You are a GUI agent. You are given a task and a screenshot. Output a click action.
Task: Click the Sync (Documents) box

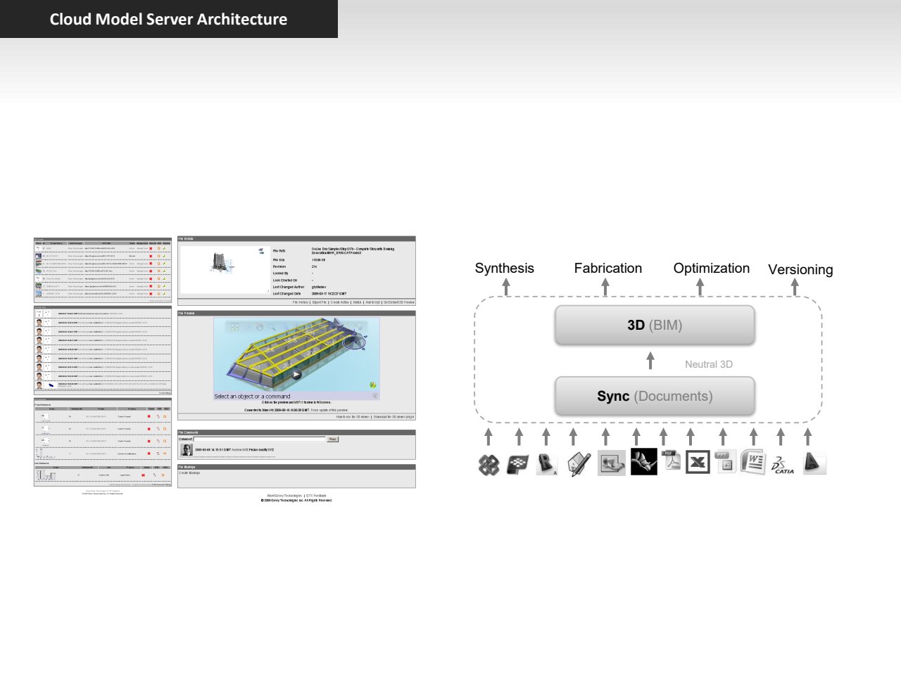(x=655, y=397)
